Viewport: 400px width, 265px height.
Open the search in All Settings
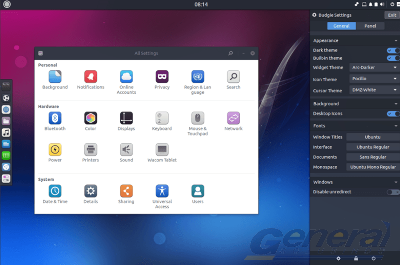click(x=231, y=53)
